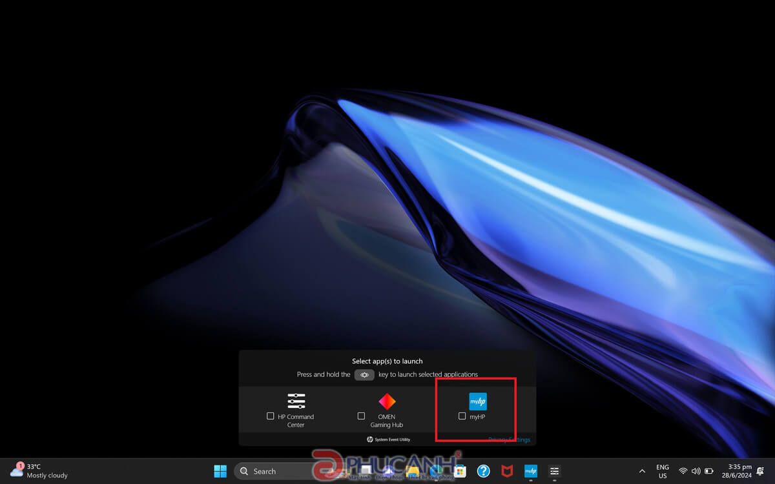Click the System Event Utility HP logo
The image size is (775, 484).
(370, 439)
